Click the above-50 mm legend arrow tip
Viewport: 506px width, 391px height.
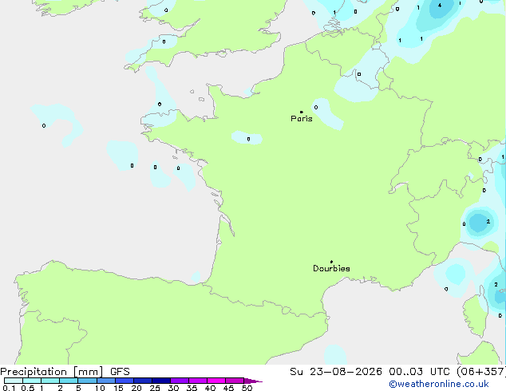point(253,381)
